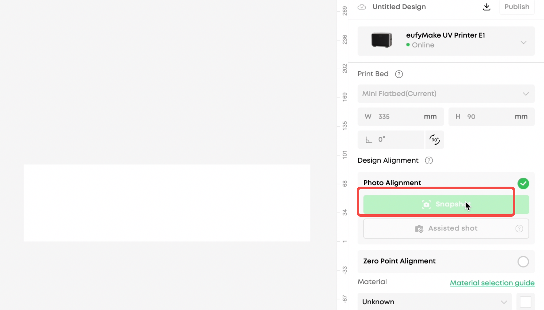Click the rotation angle 0° field
The image size is (544, 310).
(x=391, y=140)
